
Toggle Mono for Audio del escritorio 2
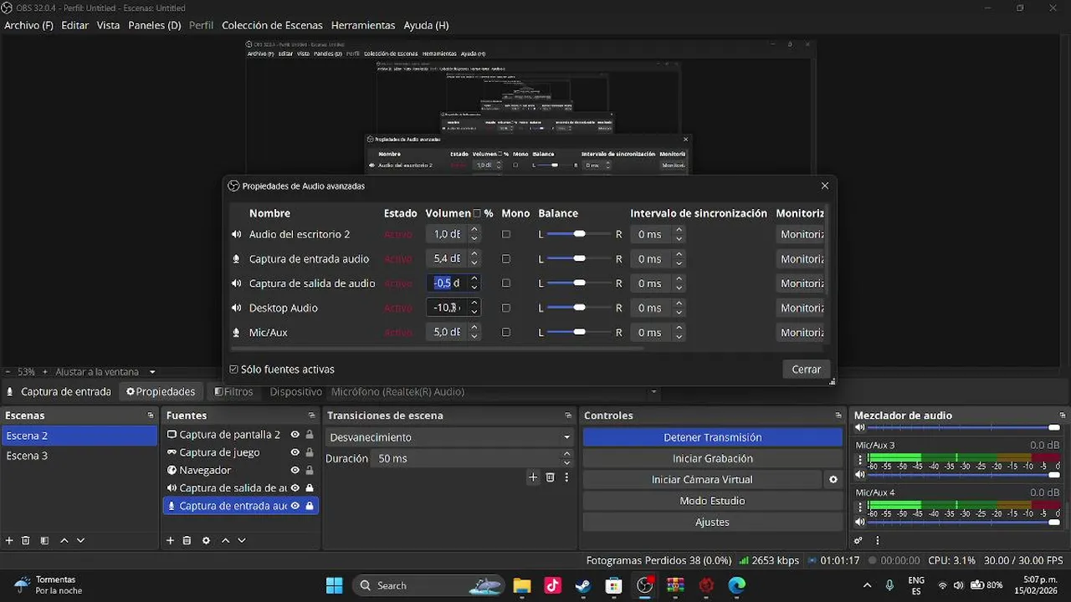[x=506, y=234]
